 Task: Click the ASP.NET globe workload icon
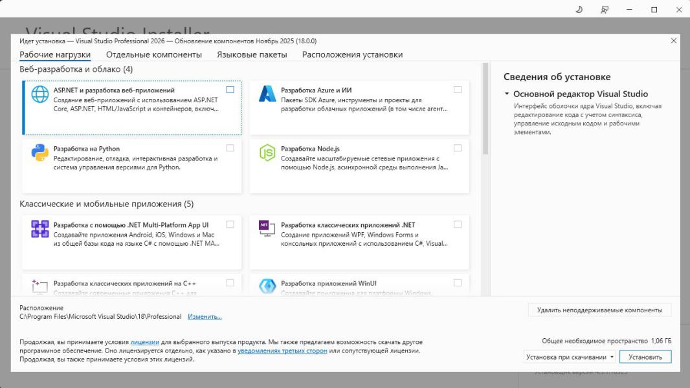pos(40,94)
